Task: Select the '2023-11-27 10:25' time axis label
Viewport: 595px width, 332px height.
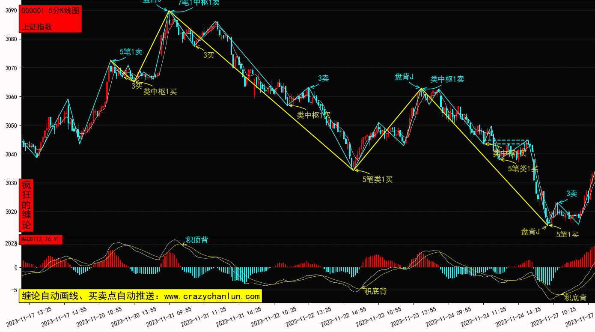Action: (553, 316)
